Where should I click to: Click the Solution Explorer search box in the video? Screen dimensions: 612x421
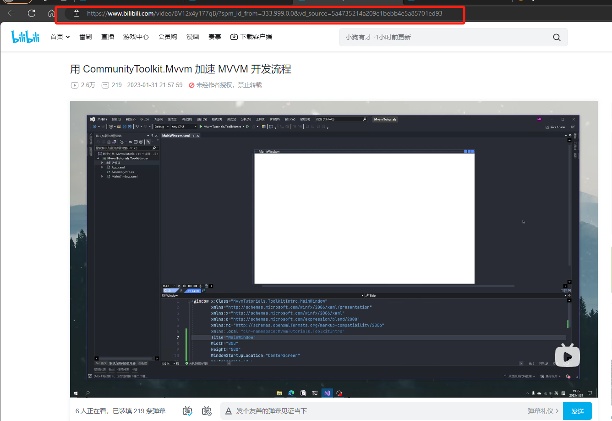click(127, 148)
